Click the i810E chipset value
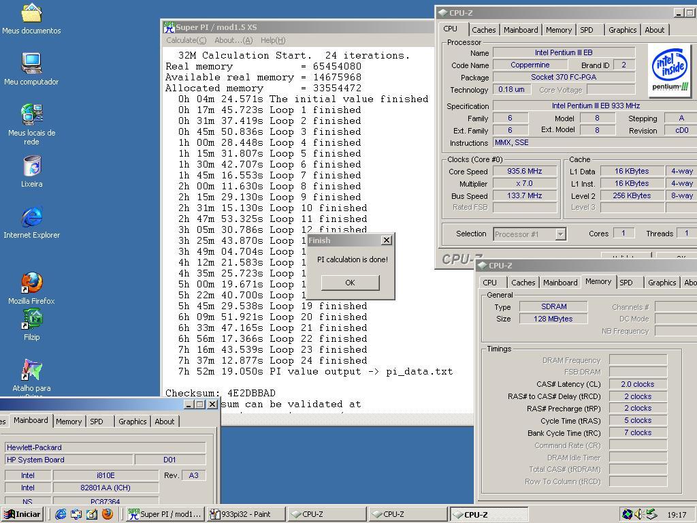The width and height of the screenshot is (697, 523). point(106,475)
